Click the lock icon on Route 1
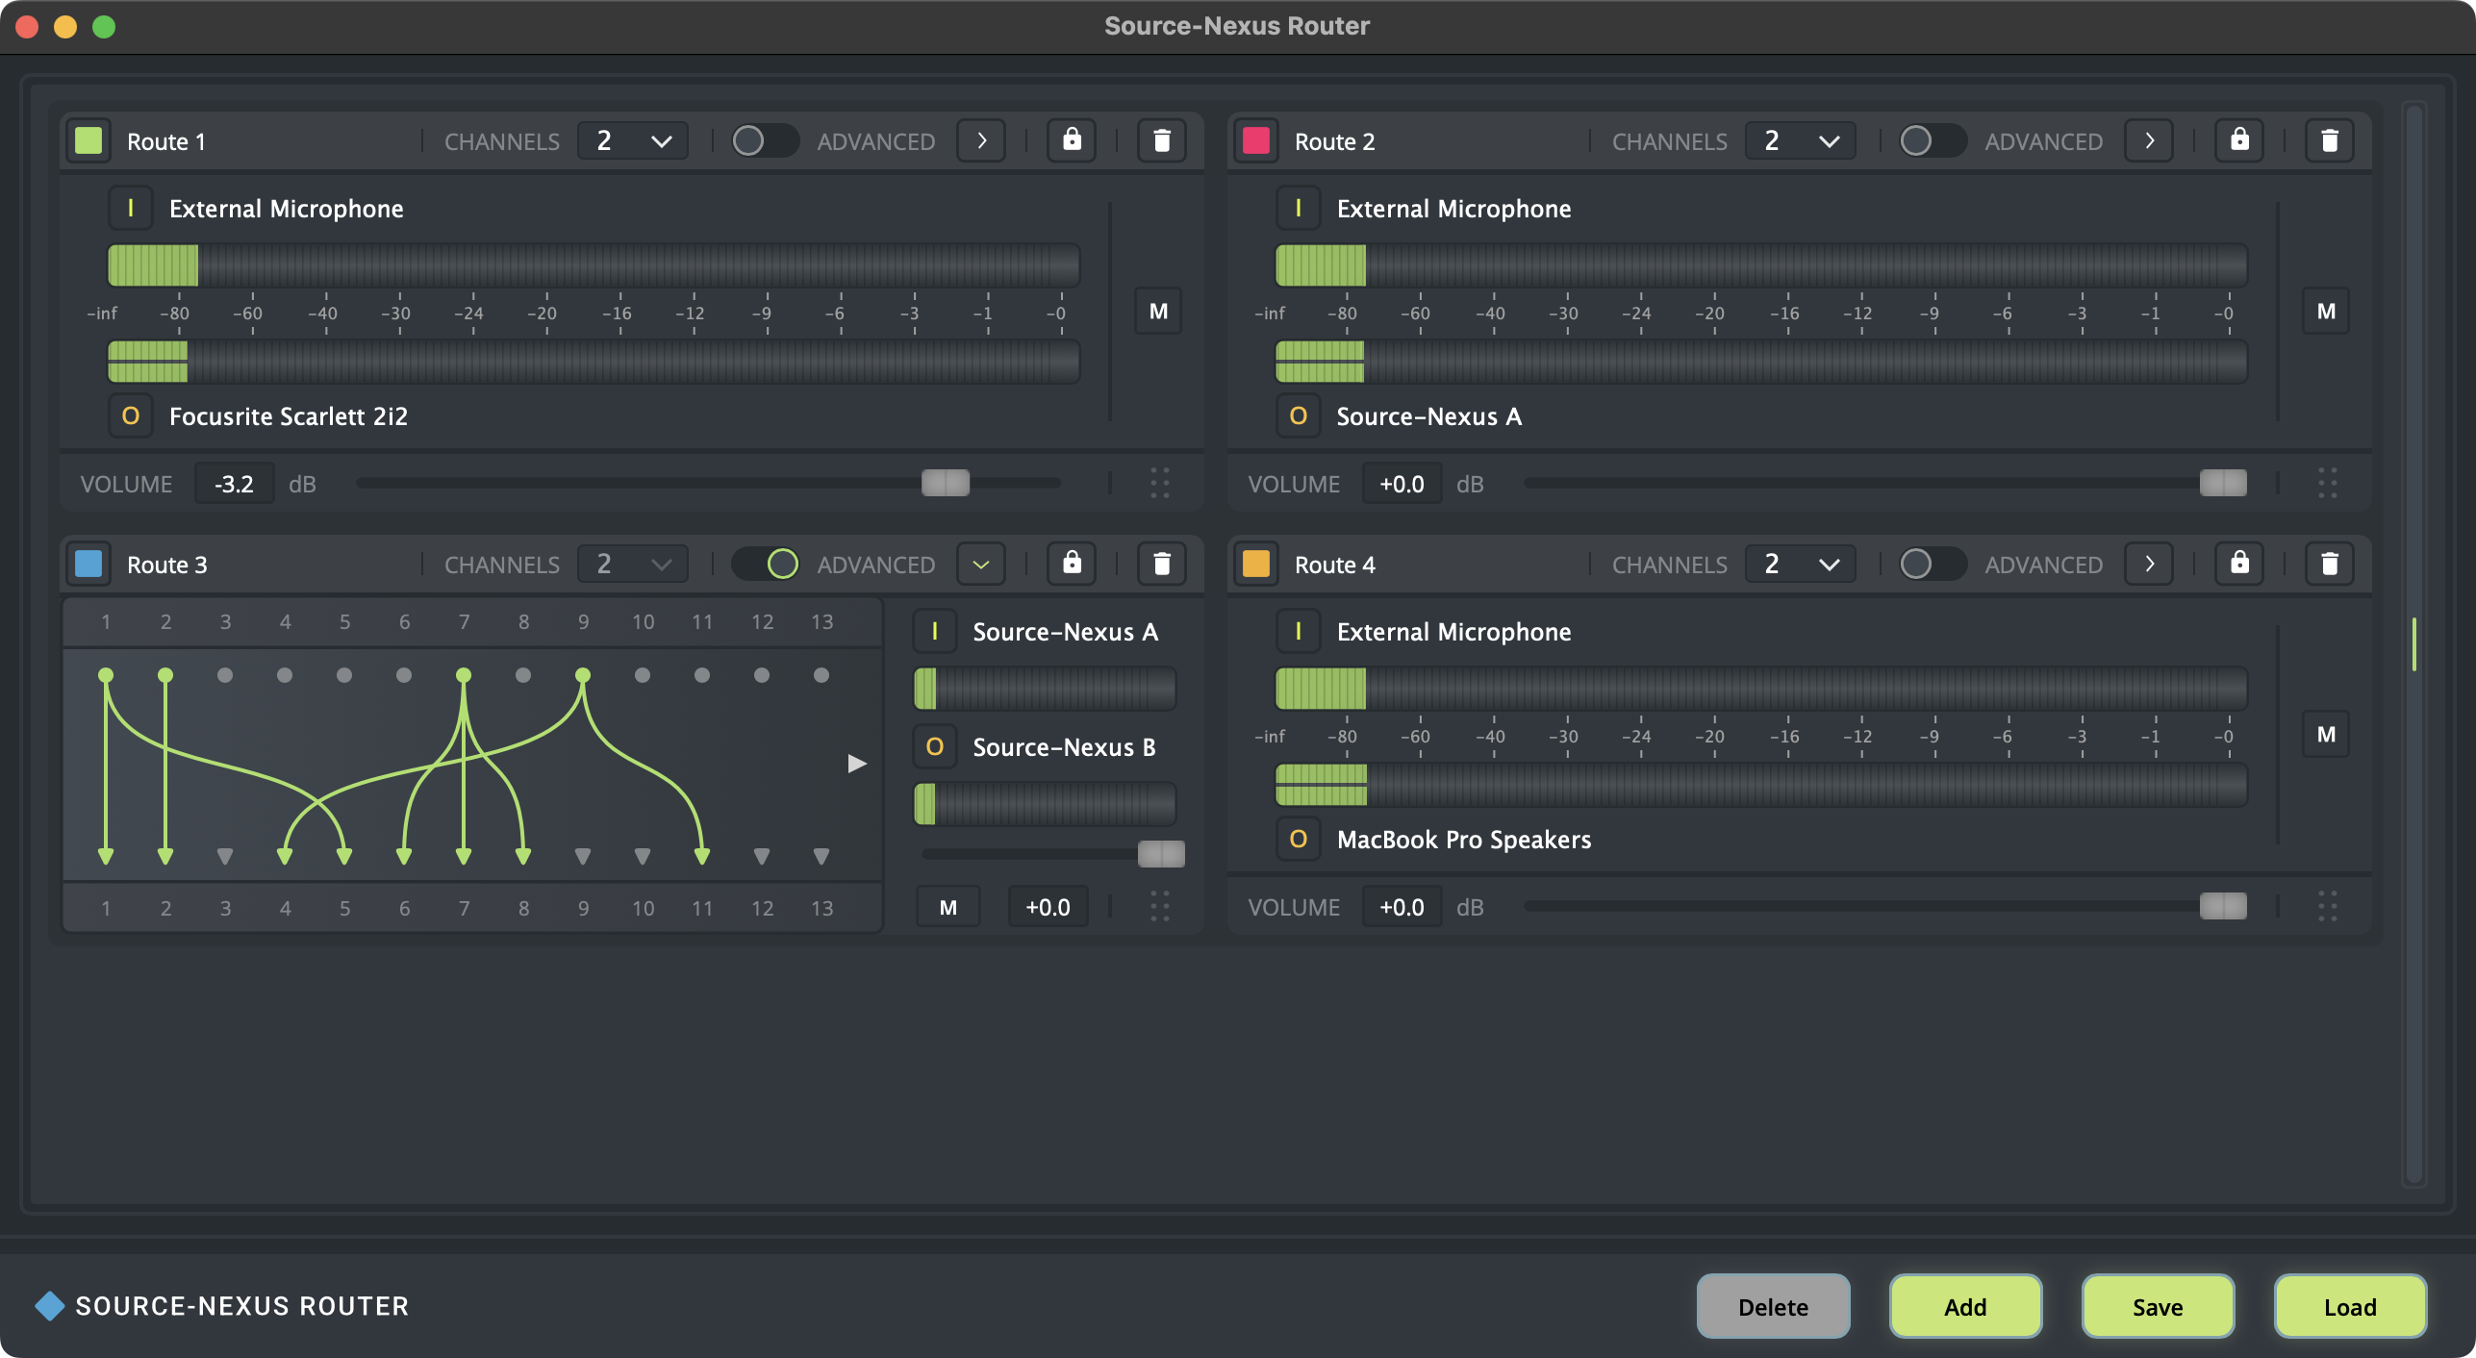The width and height of the screenshot is (2476, 1358). [x=1072, y=140]
